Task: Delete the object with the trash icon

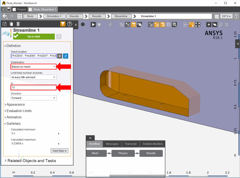Action: pos(18,24)
